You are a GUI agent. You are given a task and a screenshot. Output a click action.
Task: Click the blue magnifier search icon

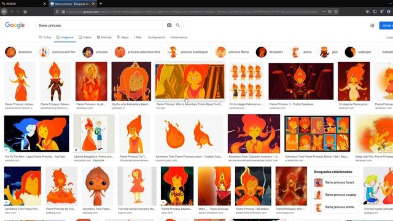[177, 25]
